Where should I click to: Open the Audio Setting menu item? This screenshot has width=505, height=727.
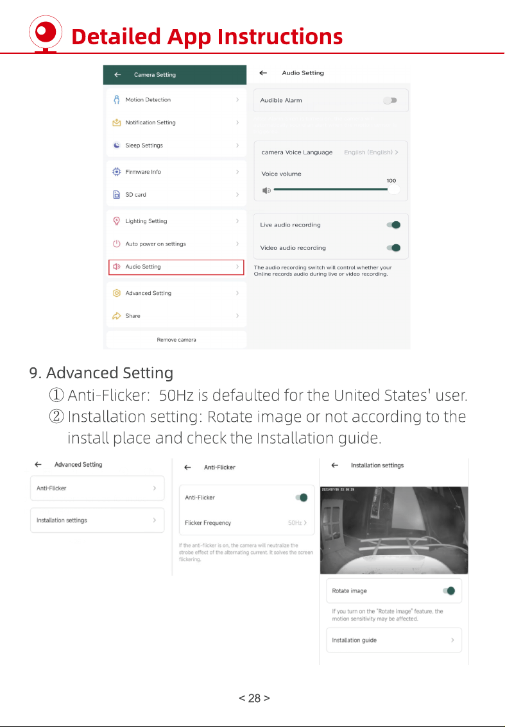tap(176, 267)
